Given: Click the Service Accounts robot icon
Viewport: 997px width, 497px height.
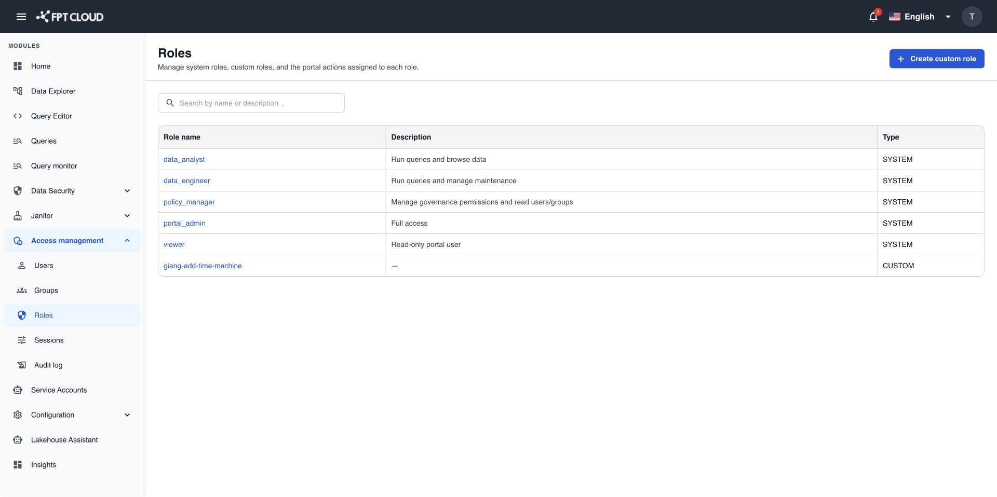Looking at the screenshot, I should (18, 390).
